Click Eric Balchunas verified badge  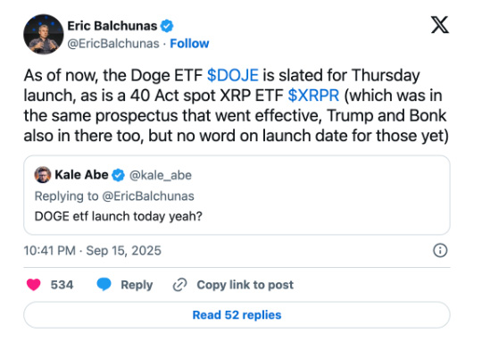(167, 26)
